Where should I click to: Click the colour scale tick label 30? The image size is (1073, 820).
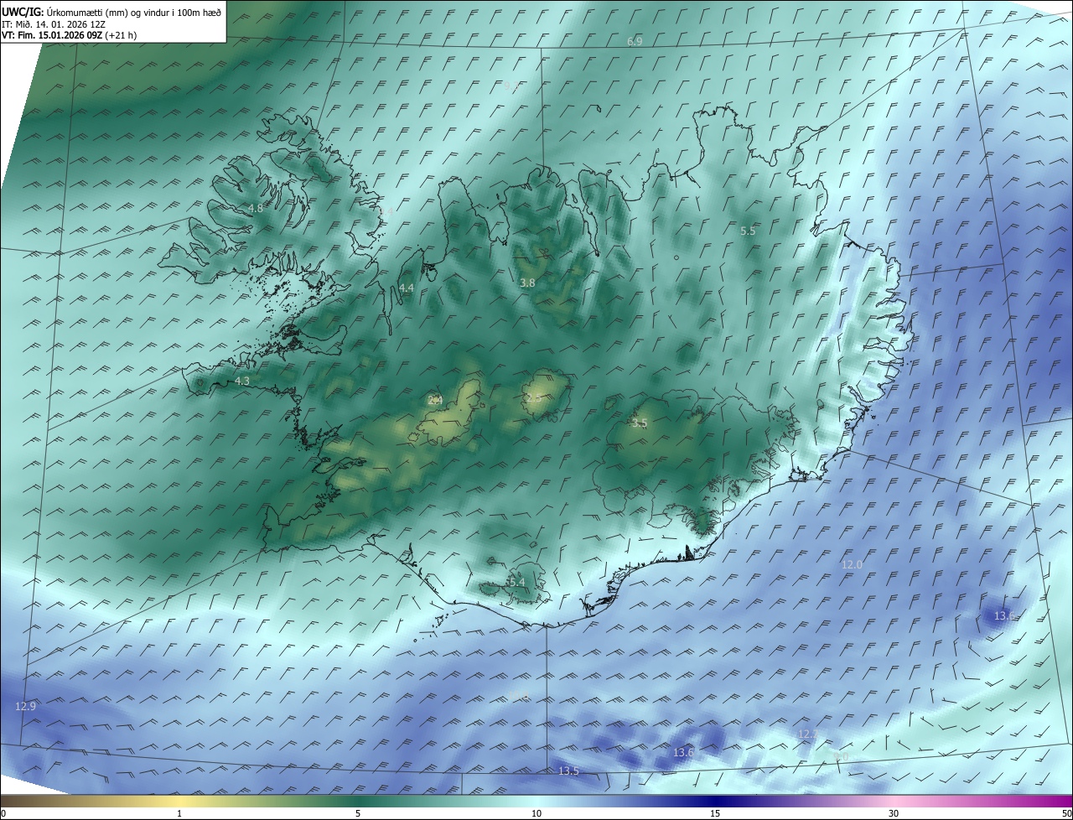(894, 813)
